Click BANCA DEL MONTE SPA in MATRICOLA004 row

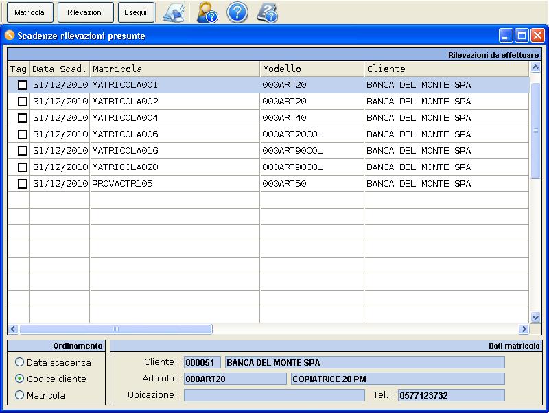click(447, 118)
